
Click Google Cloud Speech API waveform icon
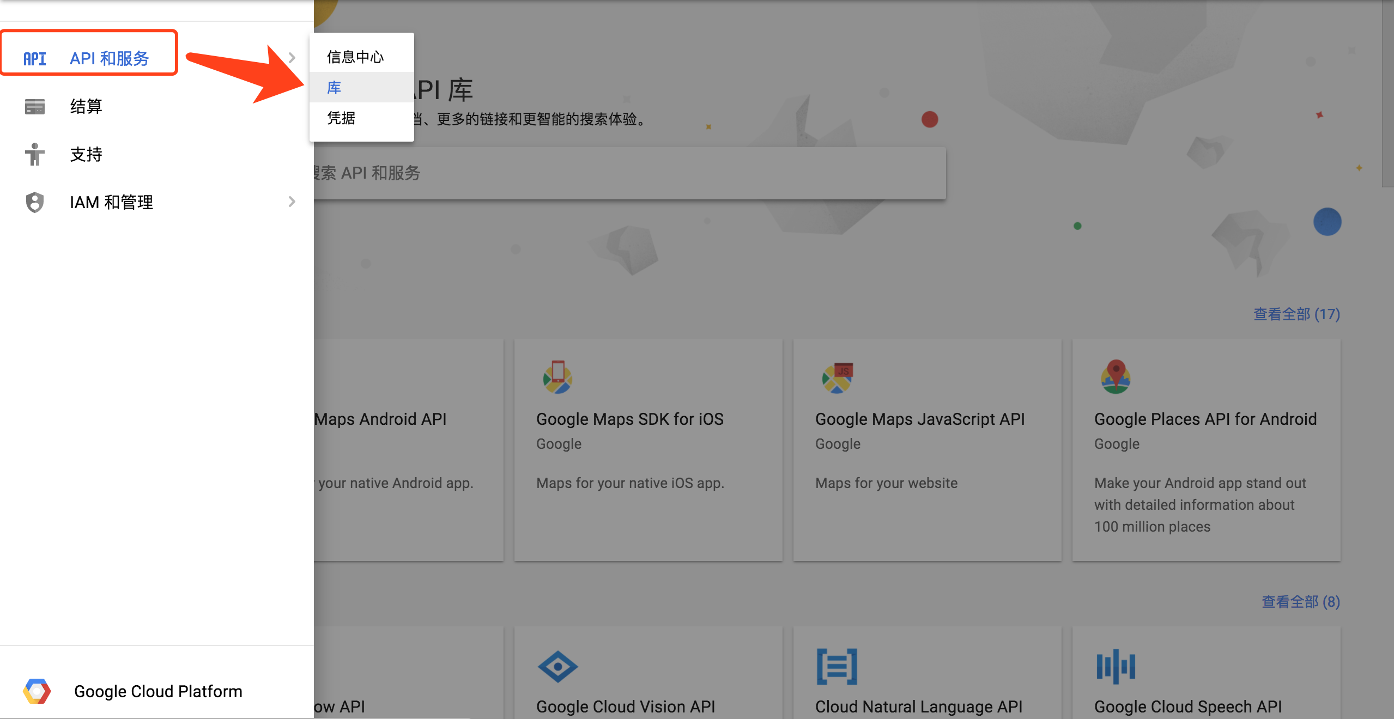pyautogui.click(x=1116, y=666)
